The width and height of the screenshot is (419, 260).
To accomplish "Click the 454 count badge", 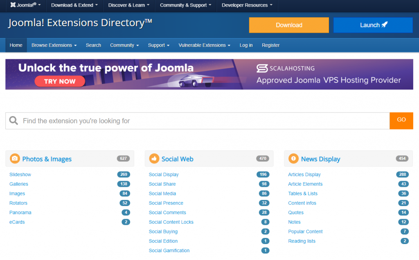I will (402, 159).
